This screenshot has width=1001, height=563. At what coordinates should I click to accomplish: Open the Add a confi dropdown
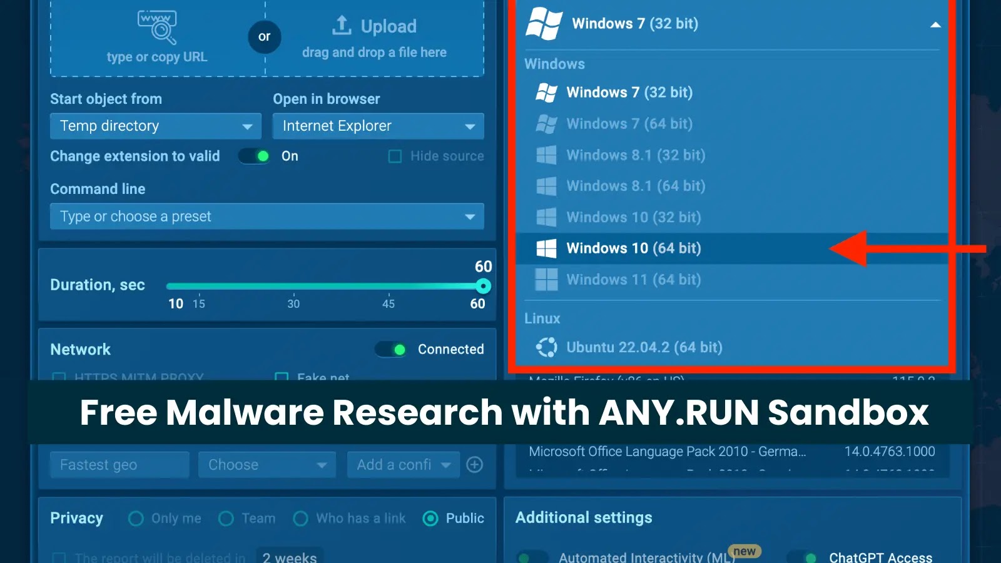(404, 465)
